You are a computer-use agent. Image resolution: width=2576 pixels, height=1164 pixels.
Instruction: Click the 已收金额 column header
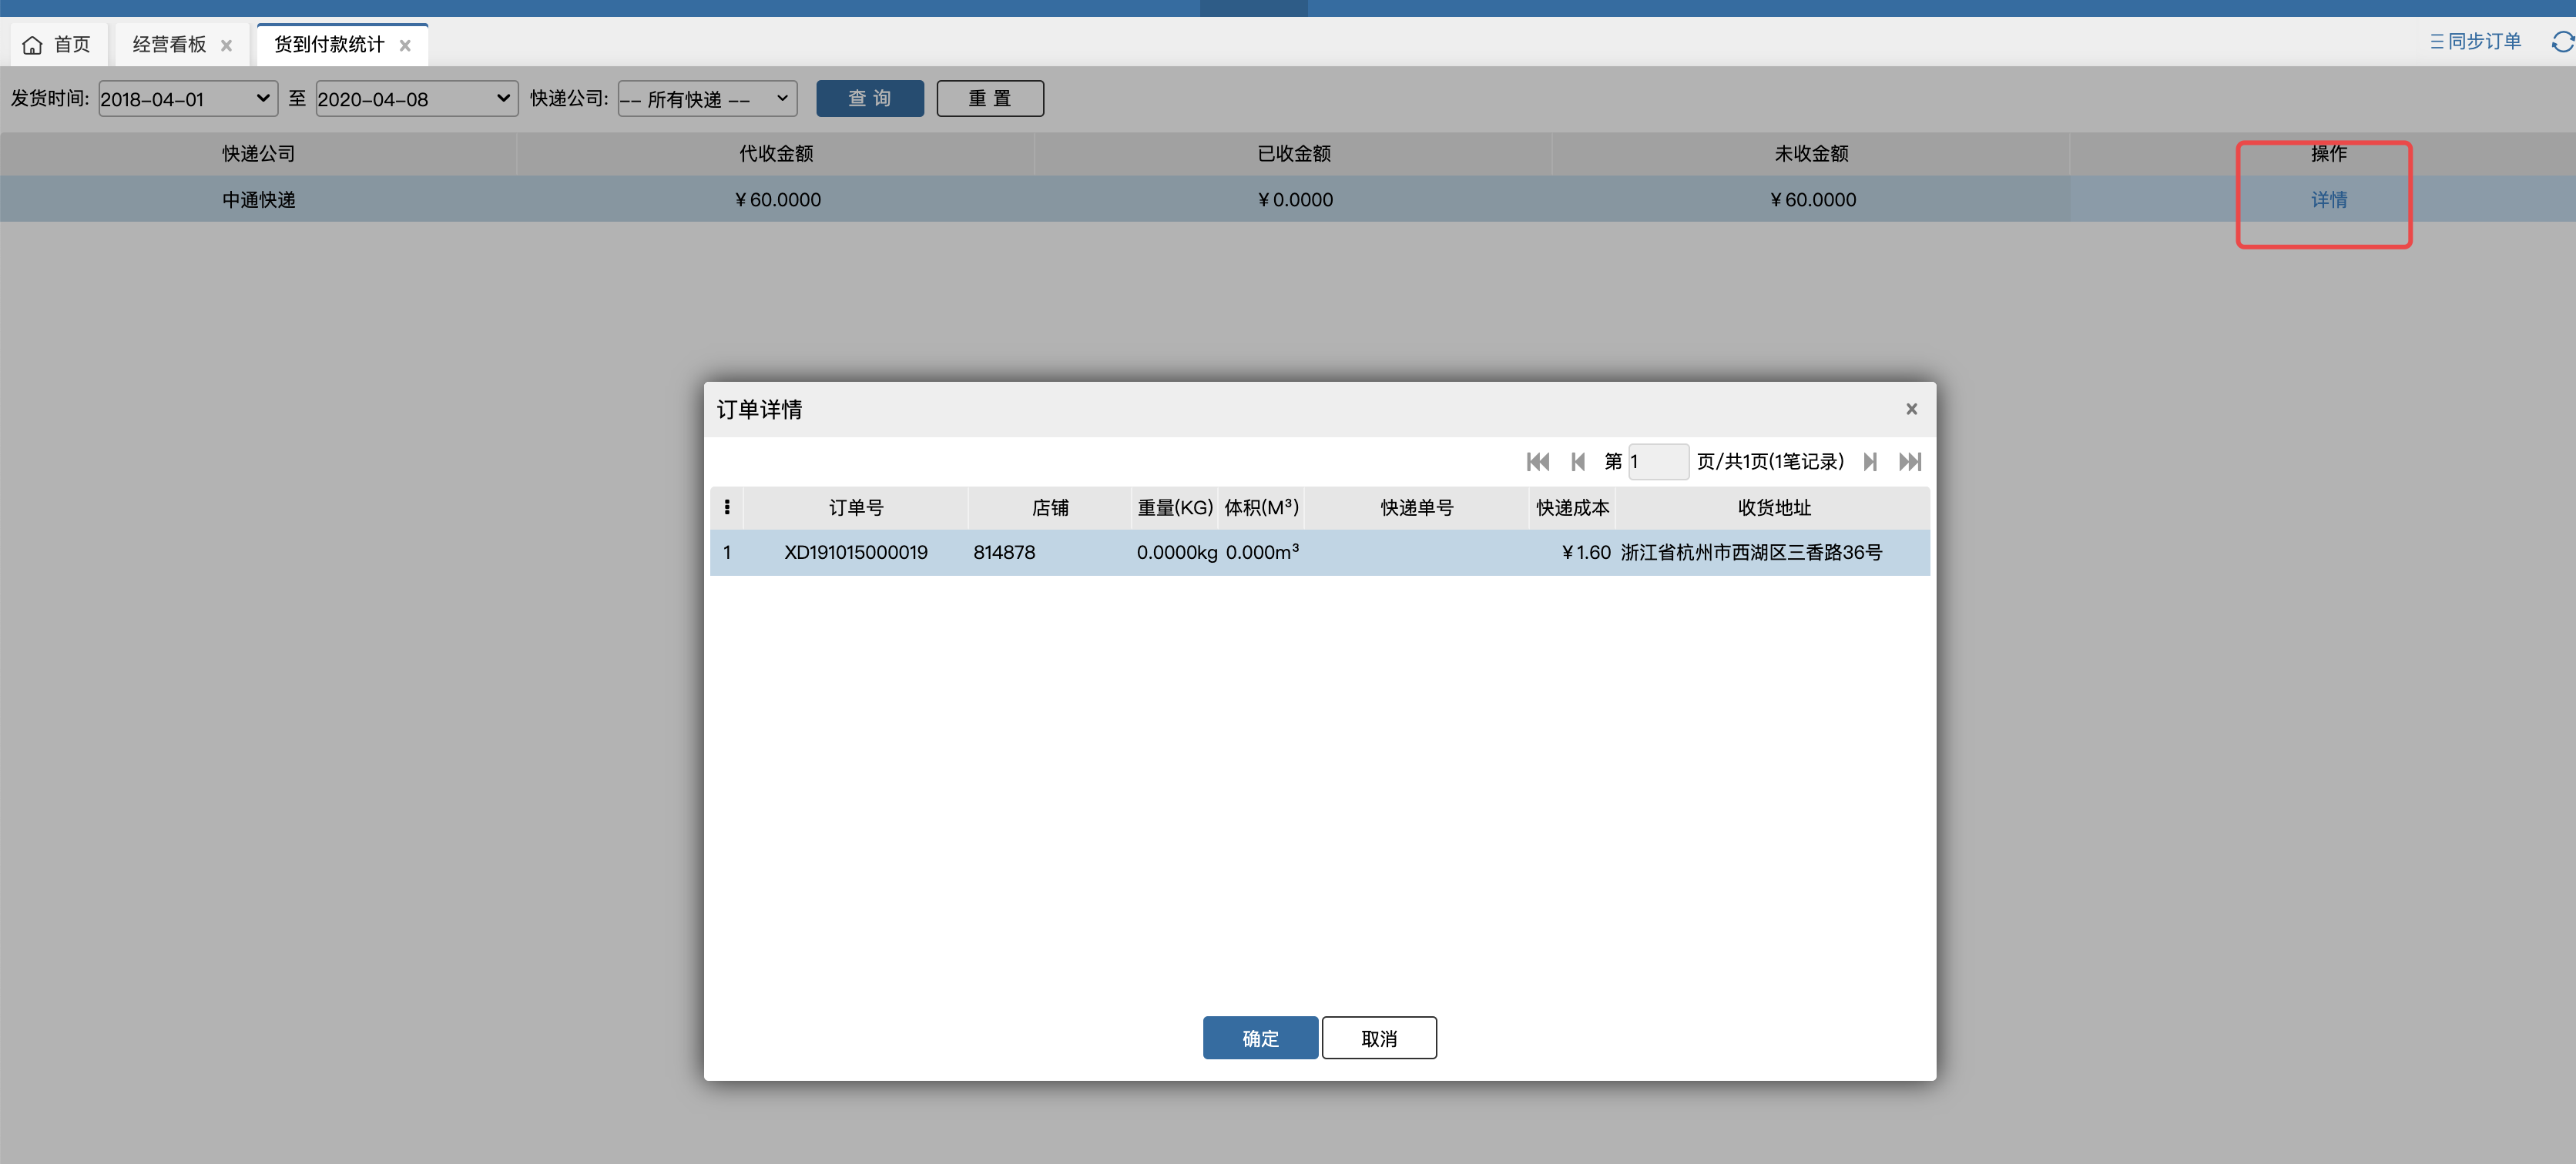coord(1293,154)
